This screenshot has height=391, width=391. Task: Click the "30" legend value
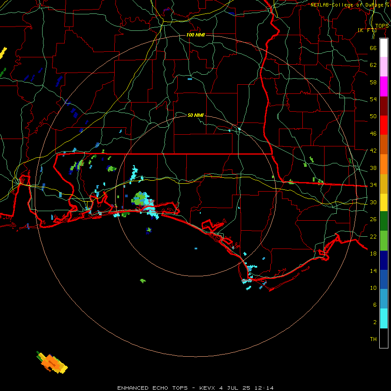point(373,202)
